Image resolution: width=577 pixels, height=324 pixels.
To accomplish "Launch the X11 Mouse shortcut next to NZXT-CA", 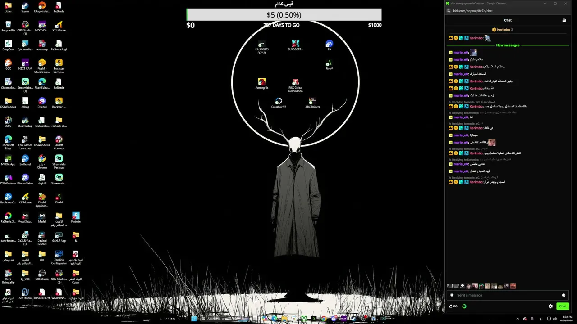I will click(59, 27).
